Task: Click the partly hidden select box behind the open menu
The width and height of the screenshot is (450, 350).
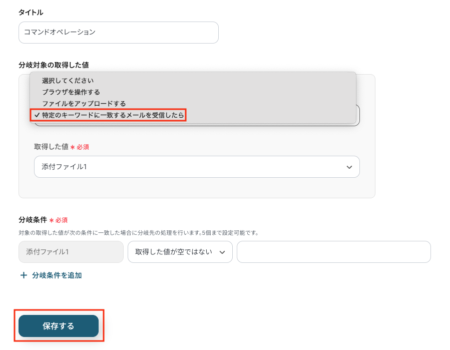Action: click(x=357, y=116)
